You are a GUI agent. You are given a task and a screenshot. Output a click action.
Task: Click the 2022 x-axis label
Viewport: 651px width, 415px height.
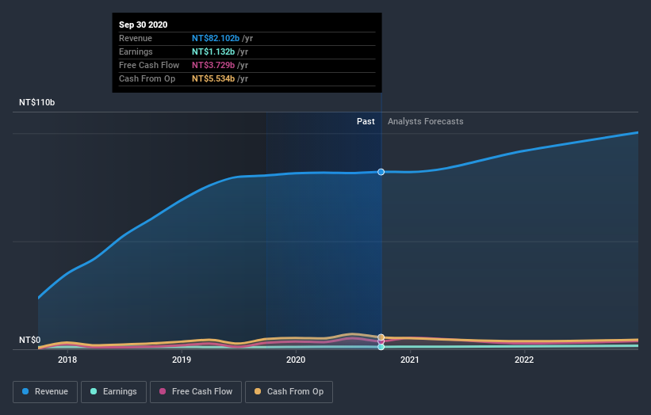pyautogui.click(x=524, y=360)
